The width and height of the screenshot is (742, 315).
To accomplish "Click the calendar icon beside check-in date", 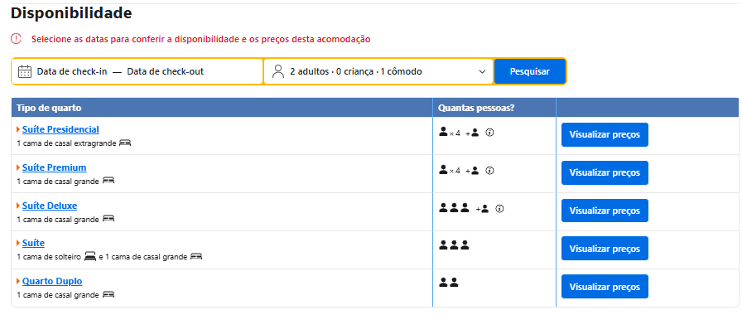I will click(x=25, y=71).
